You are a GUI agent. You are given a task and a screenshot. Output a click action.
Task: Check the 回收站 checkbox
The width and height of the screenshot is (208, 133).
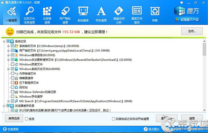coord(12,87)
